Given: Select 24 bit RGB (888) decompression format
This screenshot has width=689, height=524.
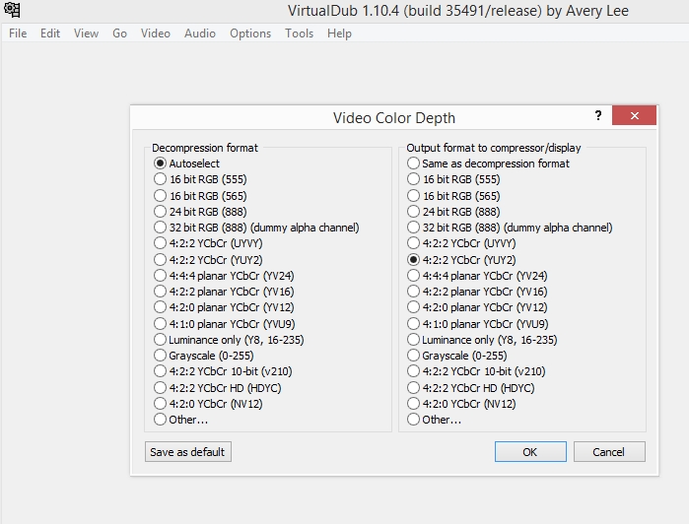Looking at the screenshot, I should 161,212.
